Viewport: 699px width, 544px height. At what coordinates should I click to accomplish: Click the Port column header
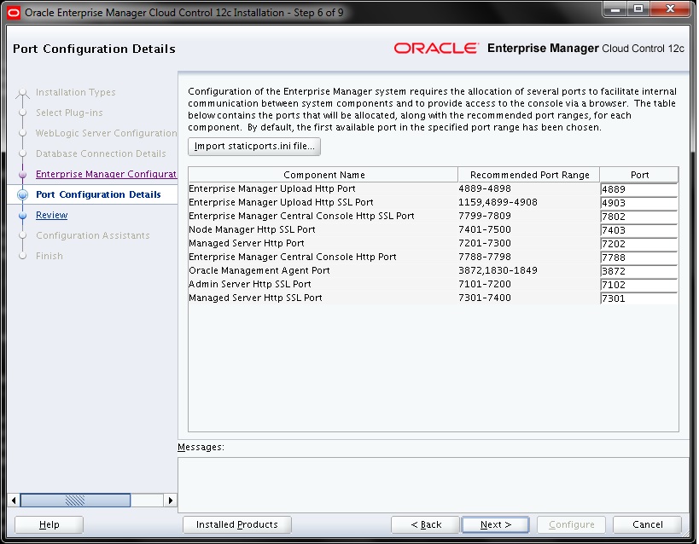(x=639, y=175)
